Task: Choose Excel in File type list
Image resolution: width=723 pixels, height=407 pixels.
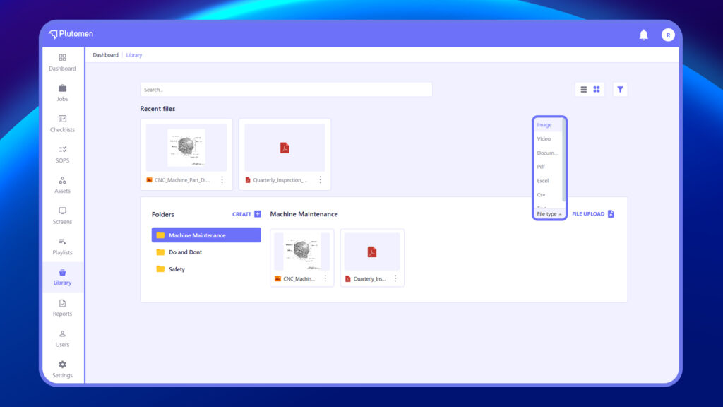Action: click(548, 181)
